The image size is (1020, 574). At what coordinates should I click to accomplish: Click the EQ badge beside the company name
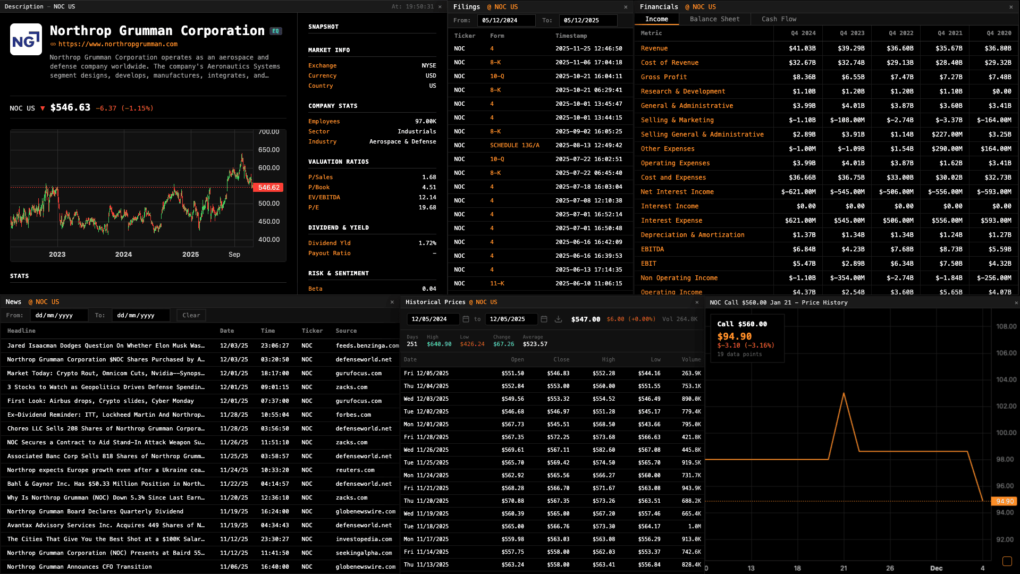275,31
